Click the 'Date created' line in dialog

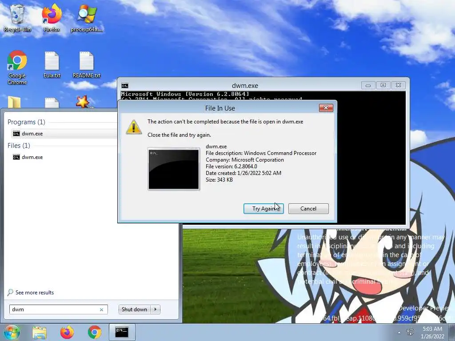pos(243,173)
